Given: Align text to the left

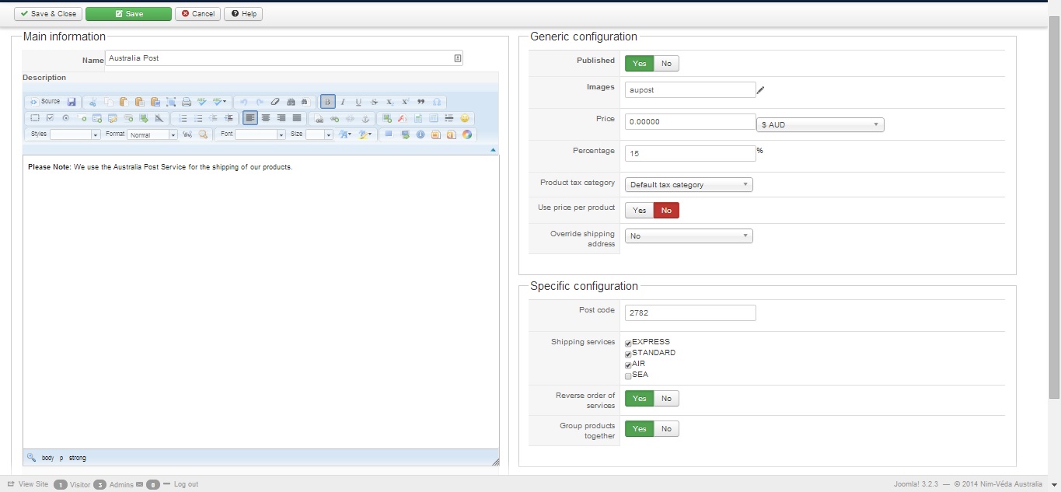Looking at the screenshot, I should click(x=250, y=118).
